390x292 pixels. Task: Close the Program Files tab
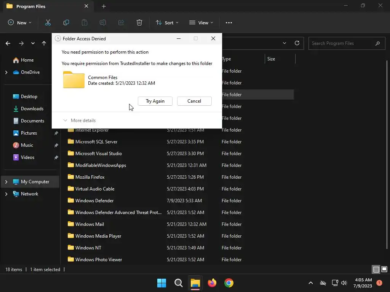[x=86, y=6]
